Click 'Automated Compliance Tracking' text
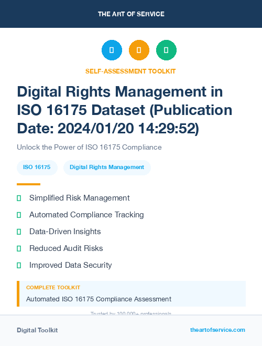Image resolution: width=262 pixels, height=346 pixels. pos(86,215)
